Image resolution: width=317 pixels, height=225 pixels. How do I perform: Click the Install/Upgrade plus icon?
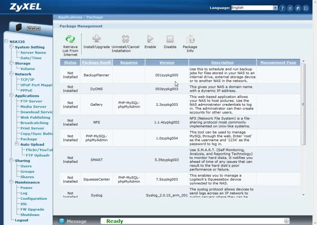click(96, 39)
